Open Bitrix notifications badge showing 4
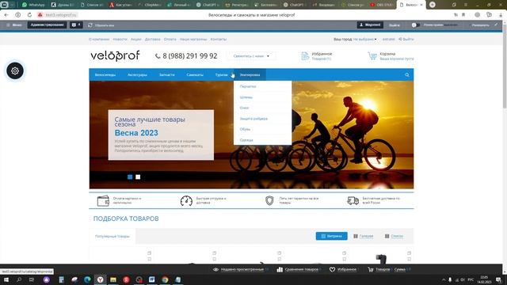 (x=76, y=25)
